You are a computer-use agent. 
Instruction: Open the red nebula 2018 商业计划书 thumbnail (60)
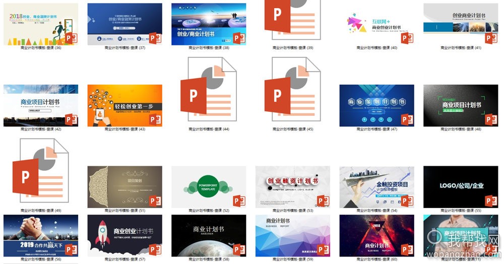(376, 236)
